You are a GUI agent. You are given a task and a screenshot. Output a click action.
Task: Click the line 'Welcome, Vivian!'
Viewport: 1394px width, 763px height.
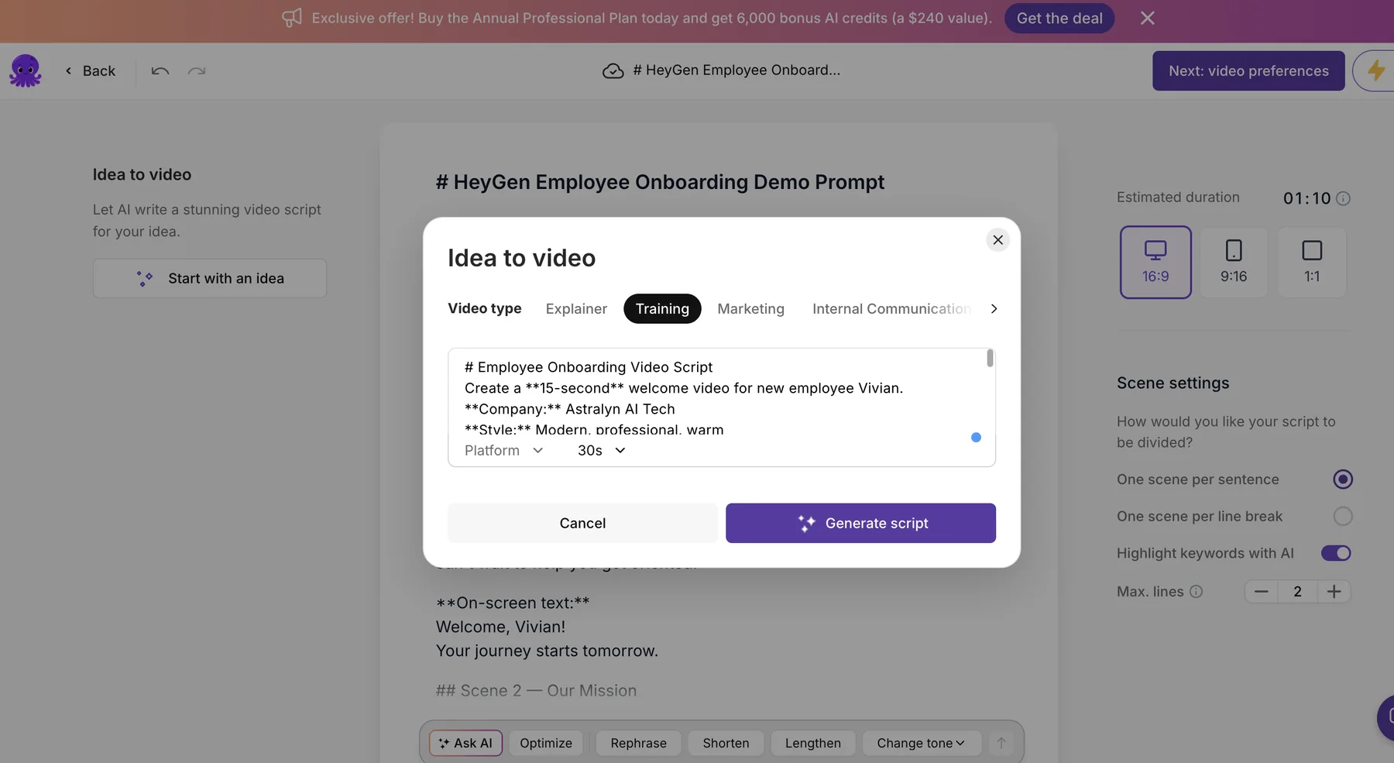coord(500,627)
